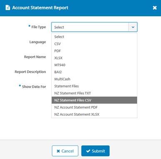This screenshot has width=161, height=159.
Task: Click the X icon on Cancel button
Action: click(58, 151)
